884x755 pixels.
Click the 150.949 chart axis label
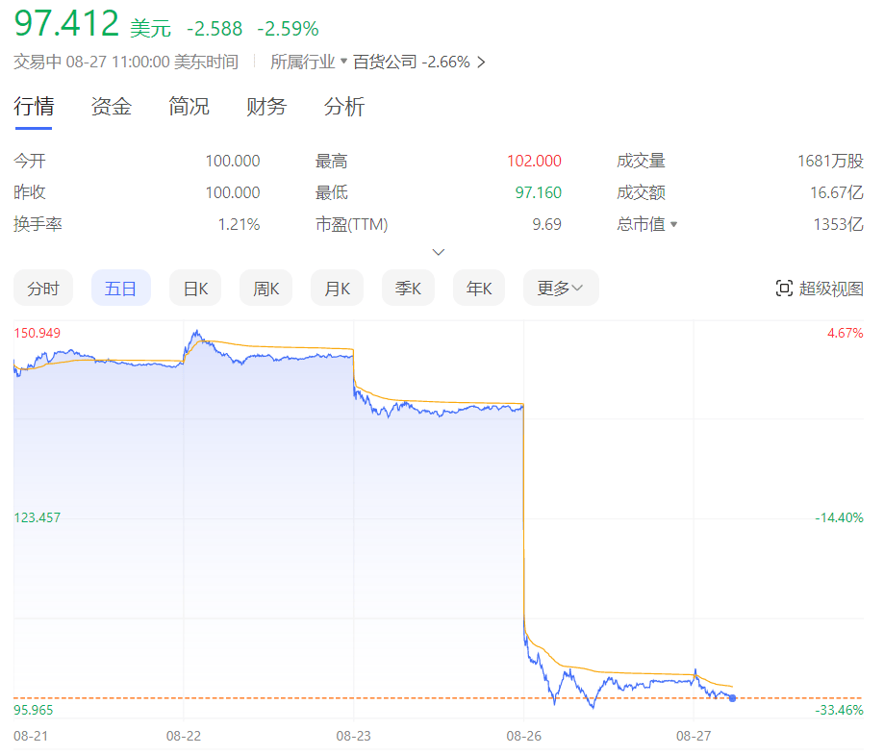point(38,333)
